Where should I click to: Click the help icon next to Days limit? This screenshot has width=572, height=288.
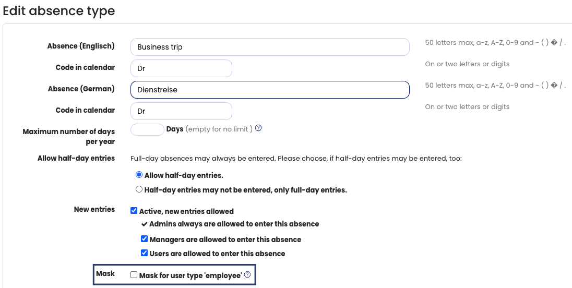click(x=258, y=128)
